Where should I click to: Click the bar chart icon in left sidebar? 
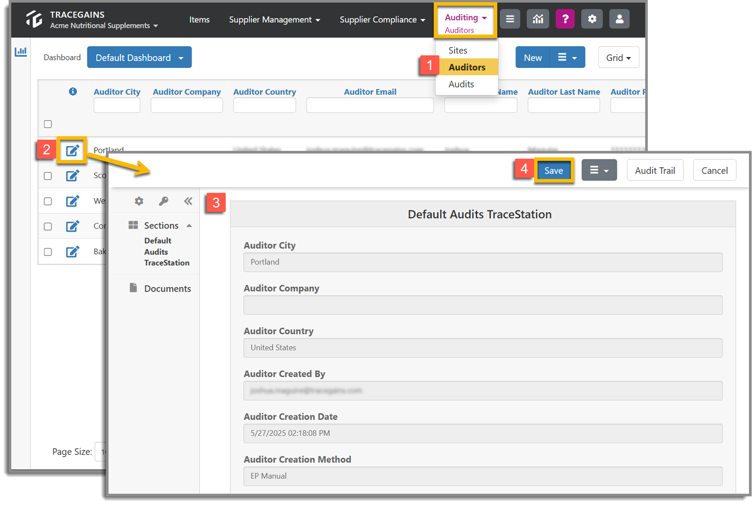point(21,51)
